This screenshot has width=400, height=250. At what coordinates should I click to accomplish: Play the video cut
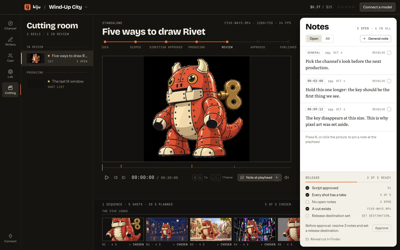[x=107, y=177]
